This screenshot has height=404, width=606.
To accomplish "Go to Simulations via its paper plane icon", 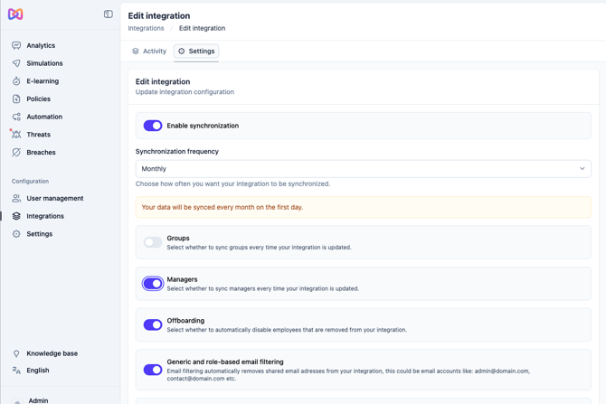I will point(16,63).
